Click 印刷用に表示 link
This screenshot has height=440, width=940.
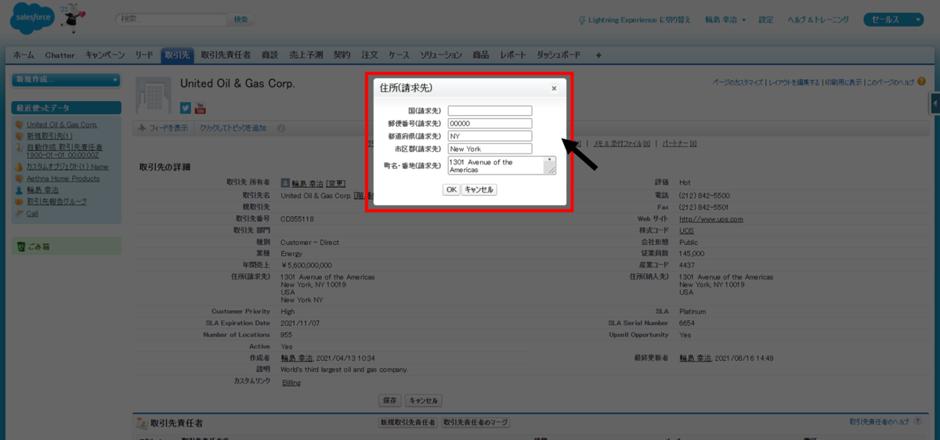click(843, 82)
